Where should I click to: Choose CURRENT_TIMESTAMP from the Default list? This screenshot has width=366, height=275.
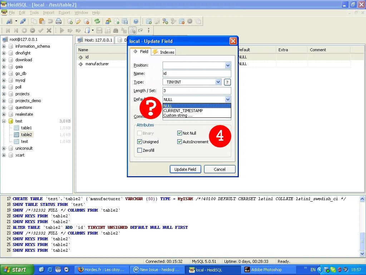[197, 111]
